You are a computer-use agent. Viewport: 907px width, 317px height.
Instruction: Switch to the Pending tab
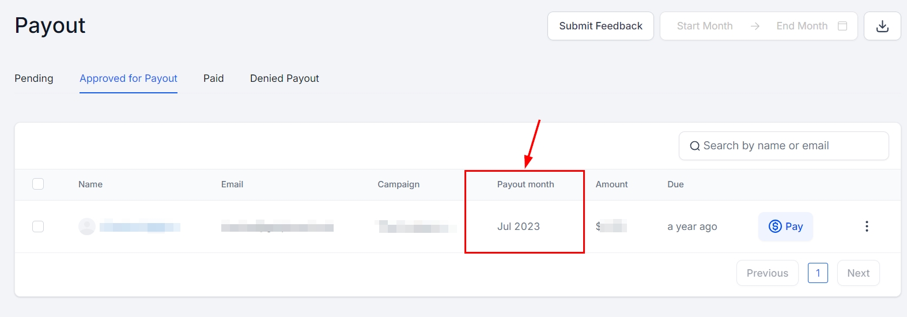coord(34,78)
